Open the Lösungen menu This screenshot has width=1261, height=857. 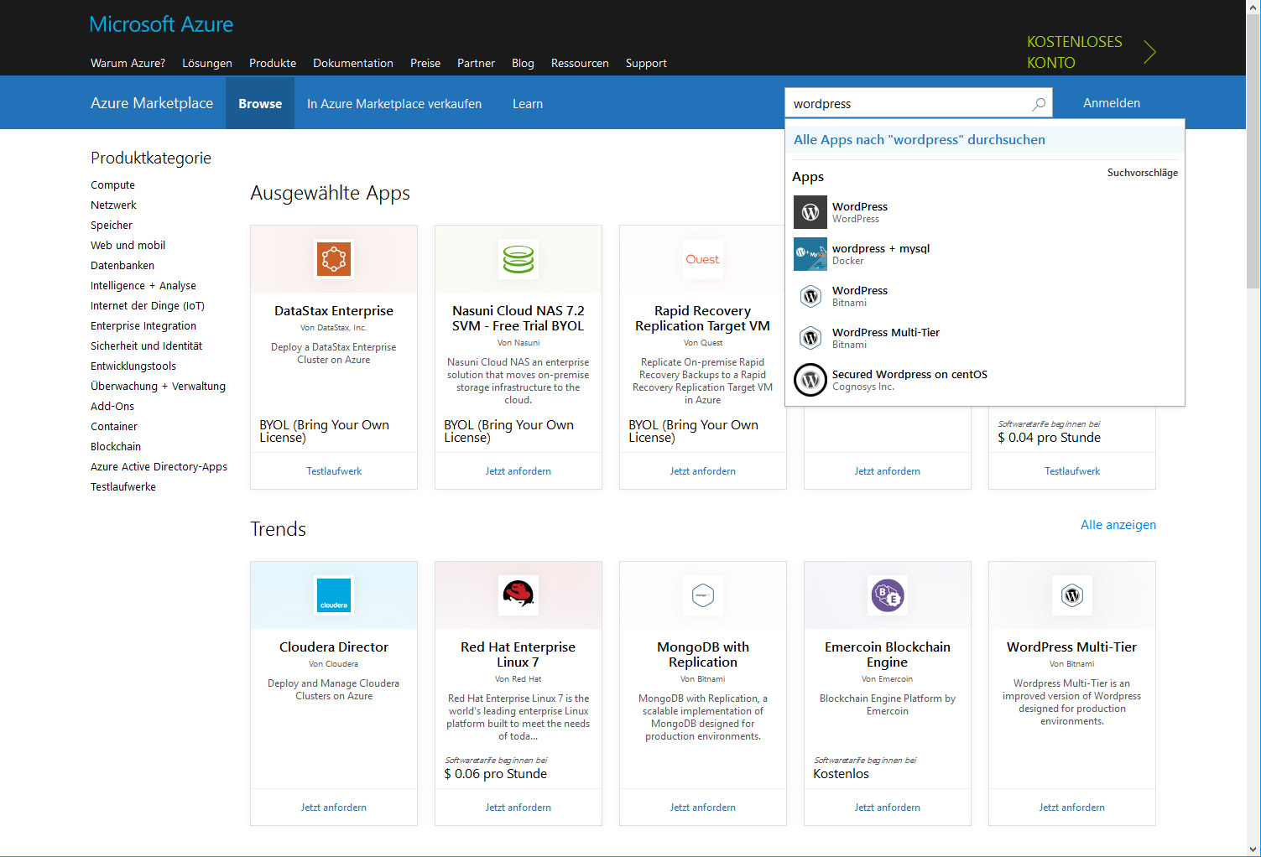[x=207, y=63]
